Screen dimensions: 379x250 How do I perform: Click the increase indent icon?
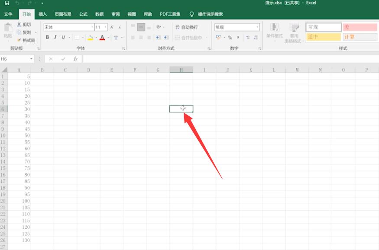(x=166, y=37)
